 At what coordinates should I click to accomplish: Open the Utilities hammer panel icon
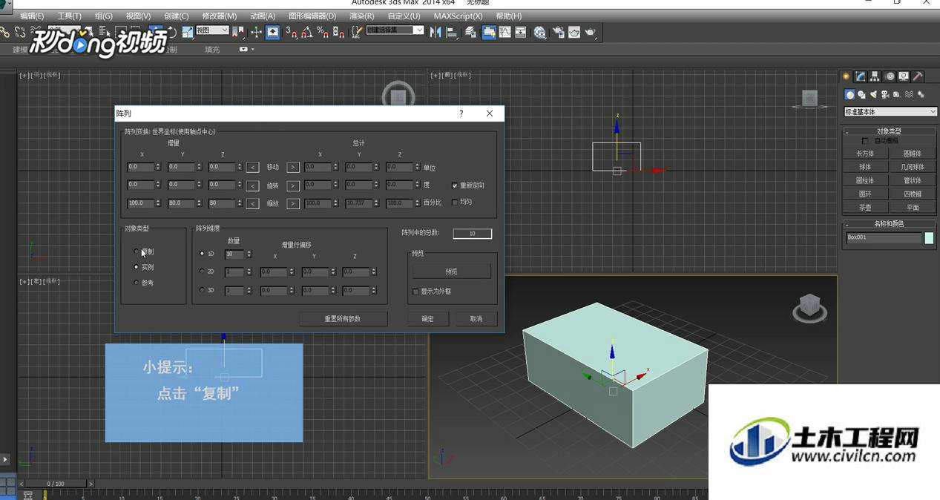coord(918,76)
